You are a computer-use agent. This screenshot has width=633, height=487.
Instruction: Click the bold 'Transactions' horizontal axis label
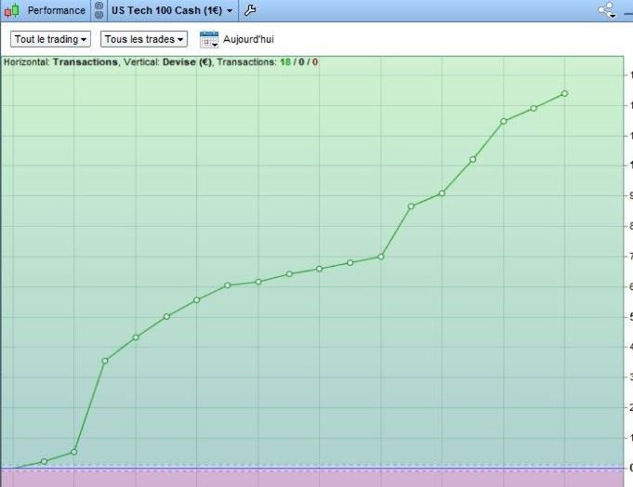[x=86, y=62]
